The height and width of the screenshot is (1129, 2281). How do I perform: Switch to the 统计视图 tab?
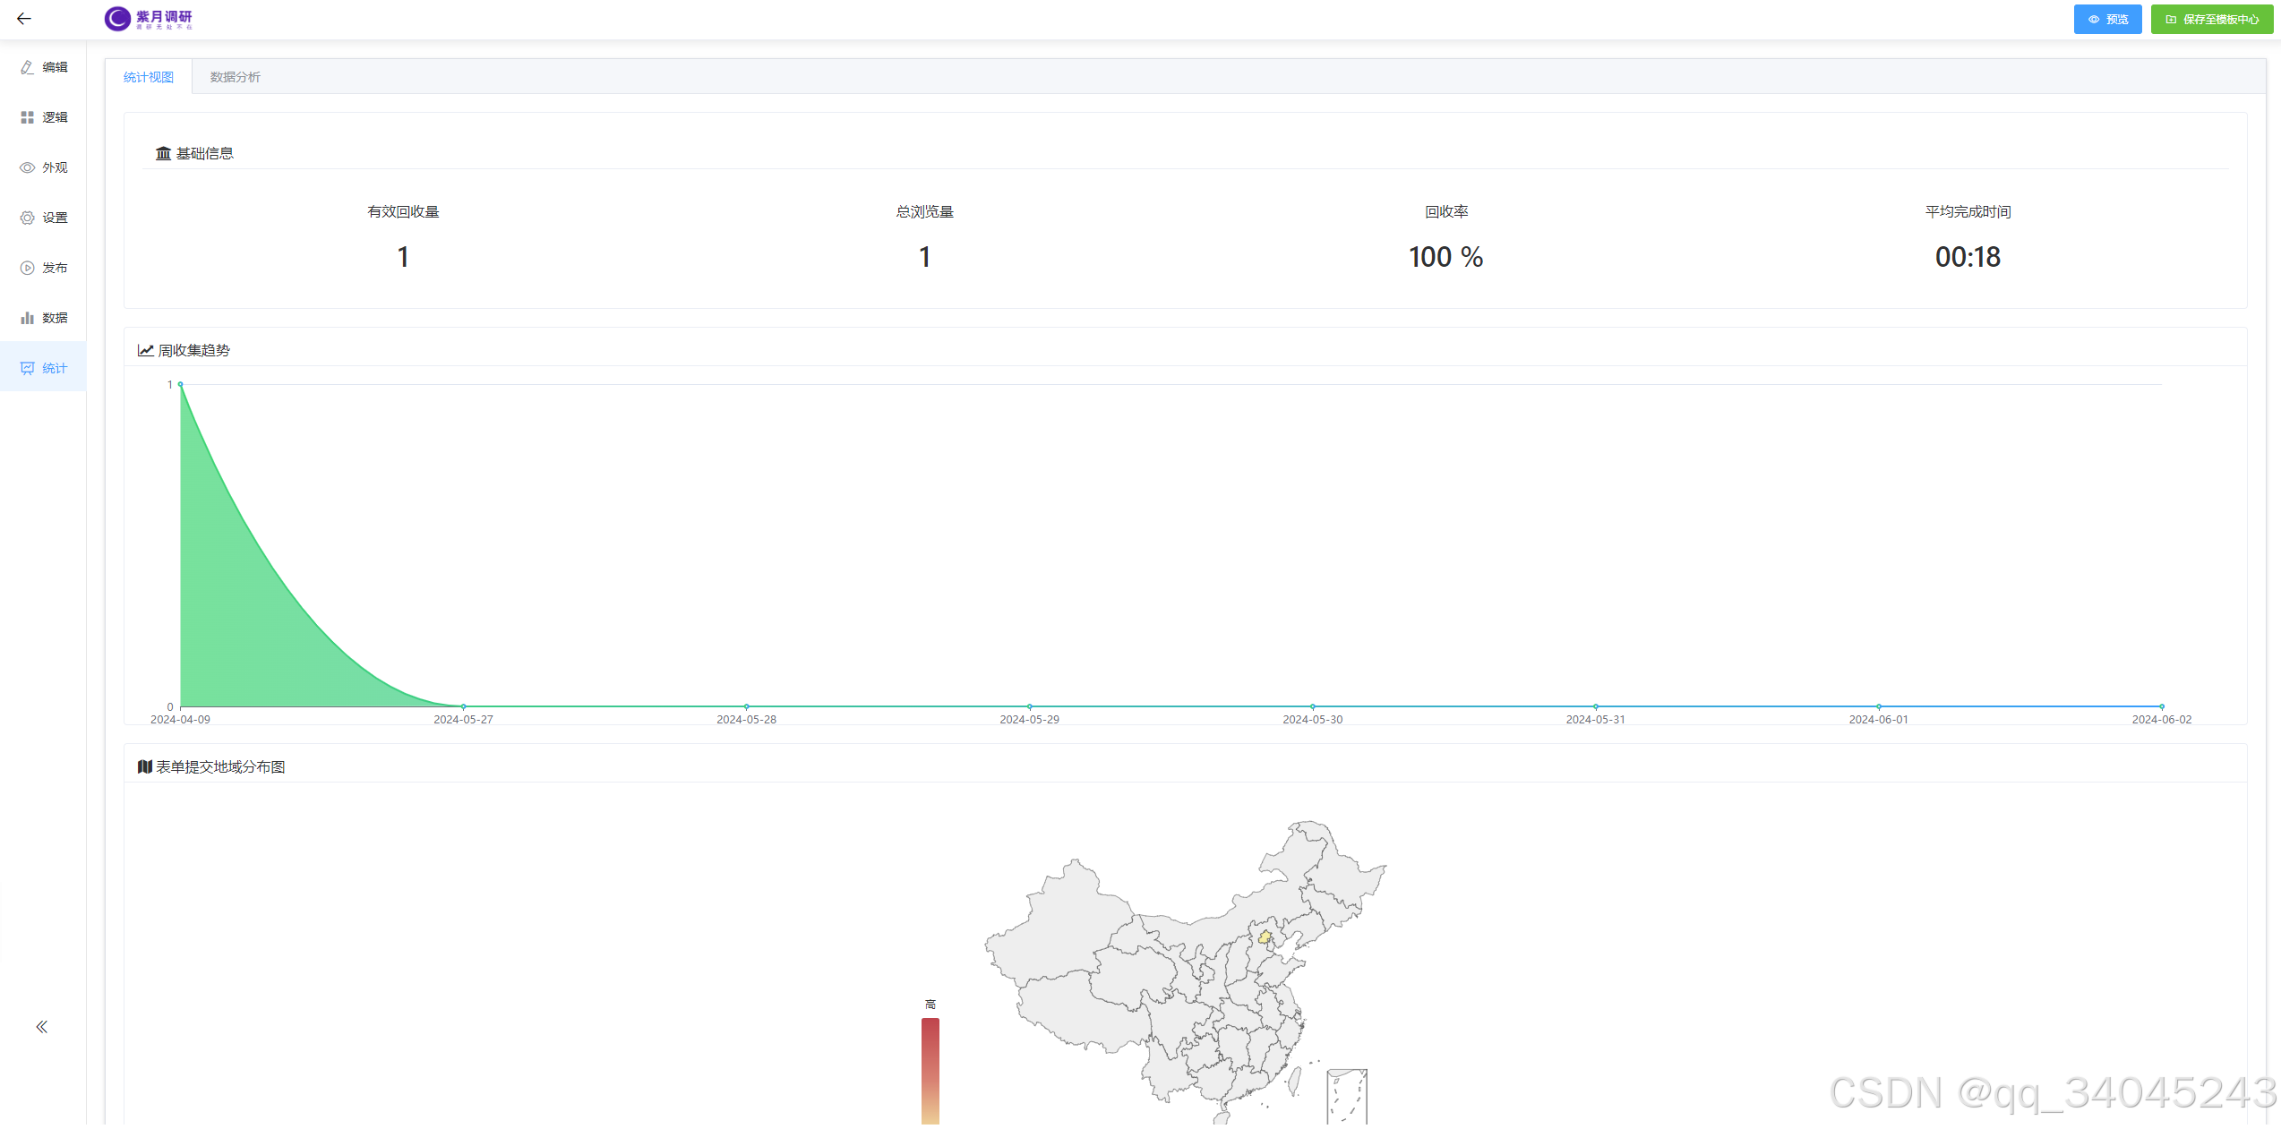point(149,77)
